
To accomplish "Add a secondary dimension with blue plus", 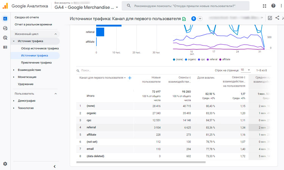I will point(130,78).
